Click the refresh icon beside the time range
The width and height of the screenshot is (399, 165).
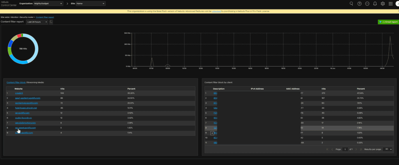click(51, 22)
